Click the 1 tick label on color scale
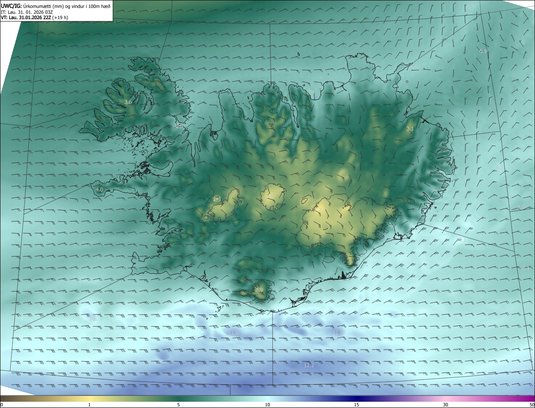 click(x=89, y=405)
